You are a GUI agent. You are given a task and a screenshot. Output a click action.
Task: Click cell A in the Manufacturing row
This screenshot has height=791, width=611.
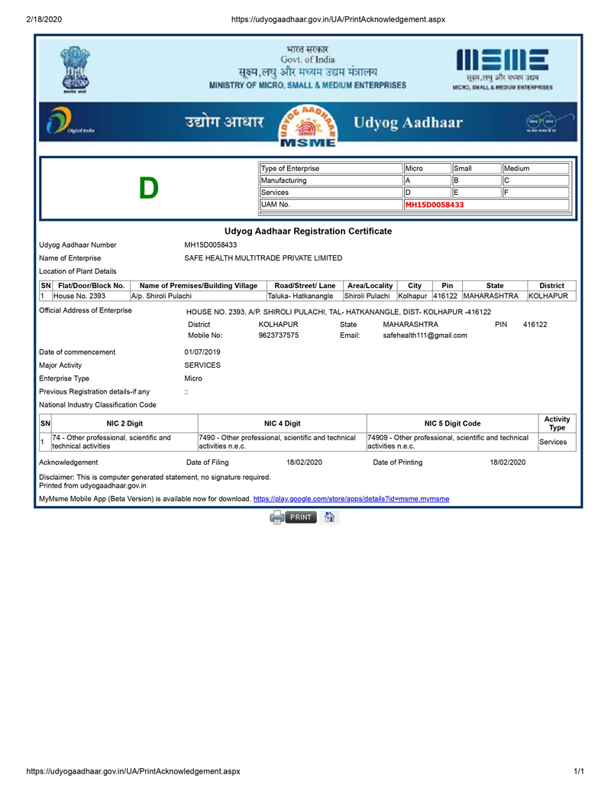pos(427,180)
